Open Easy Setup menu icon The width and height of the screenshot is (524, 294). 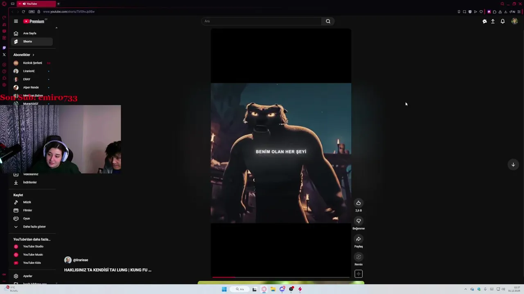[x=519, y=12]
